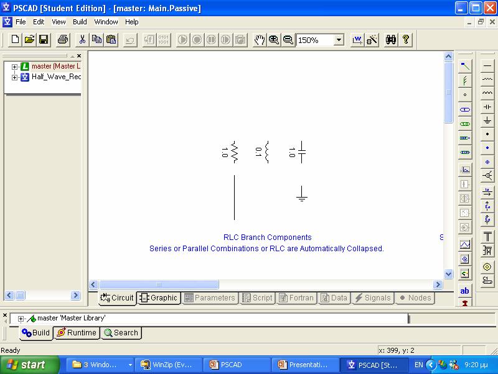Click the zoom out magnifier icon
This screenshot has height=374, width=498.
click(288, 40)
